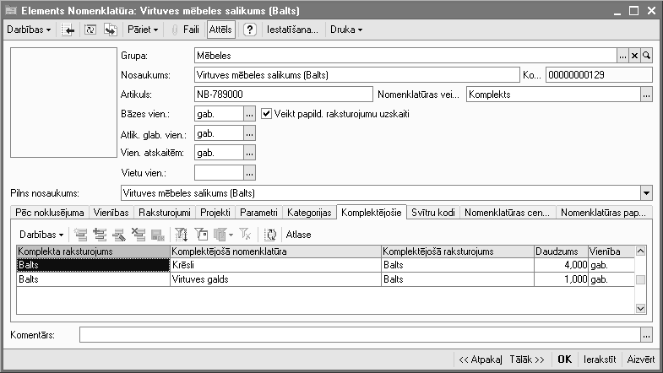Open the Druka dropdown menu
The image size is (663, 373).
tap(346, 30)
